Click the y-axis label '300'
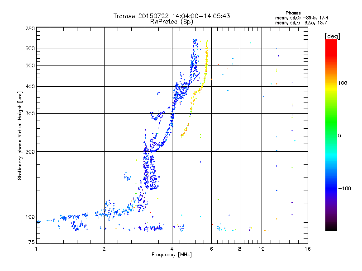Screen dimensions: 362x271 (x=30, y=113)
